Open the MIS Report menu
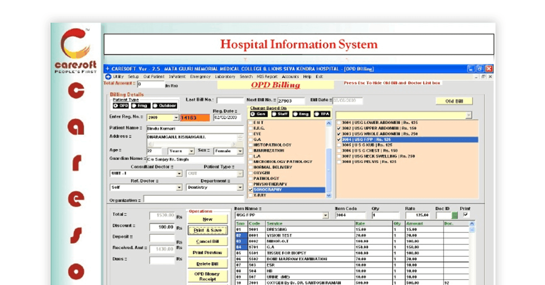 (x=267, y=77)
